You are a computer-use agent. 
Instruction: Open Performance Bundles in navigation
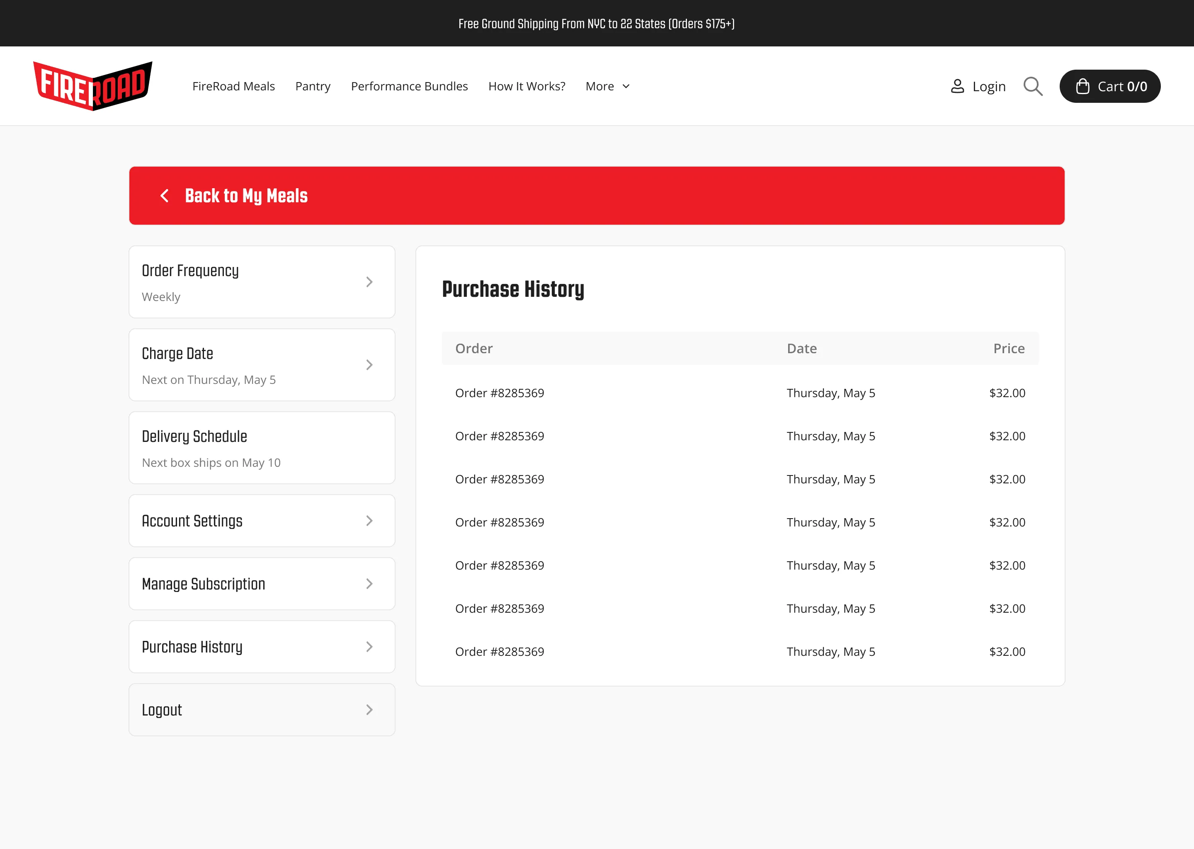coord(409,86)
